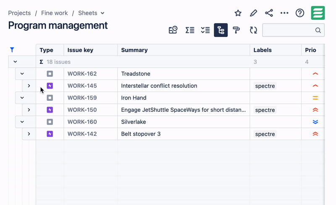Click the WORK-145 high priority arrow

pos(315,86)
